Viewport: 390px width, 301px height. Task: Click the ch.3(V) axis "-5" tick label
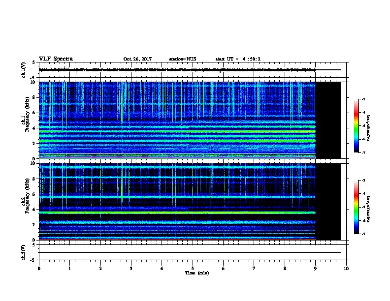33,260
